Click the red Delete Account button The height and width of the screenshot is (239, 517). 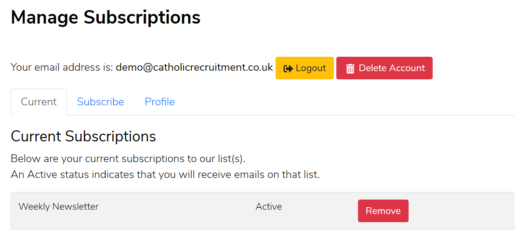384,68
